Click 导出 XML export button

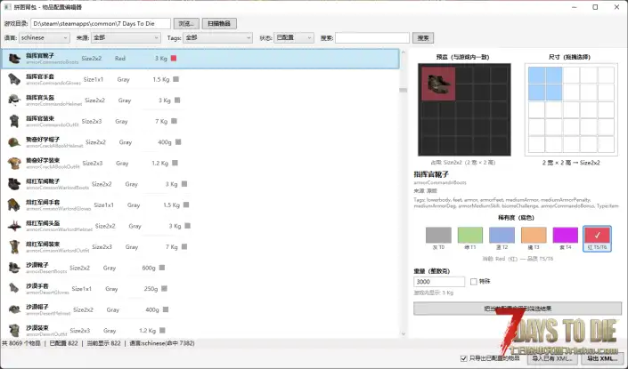pos(602,358)
